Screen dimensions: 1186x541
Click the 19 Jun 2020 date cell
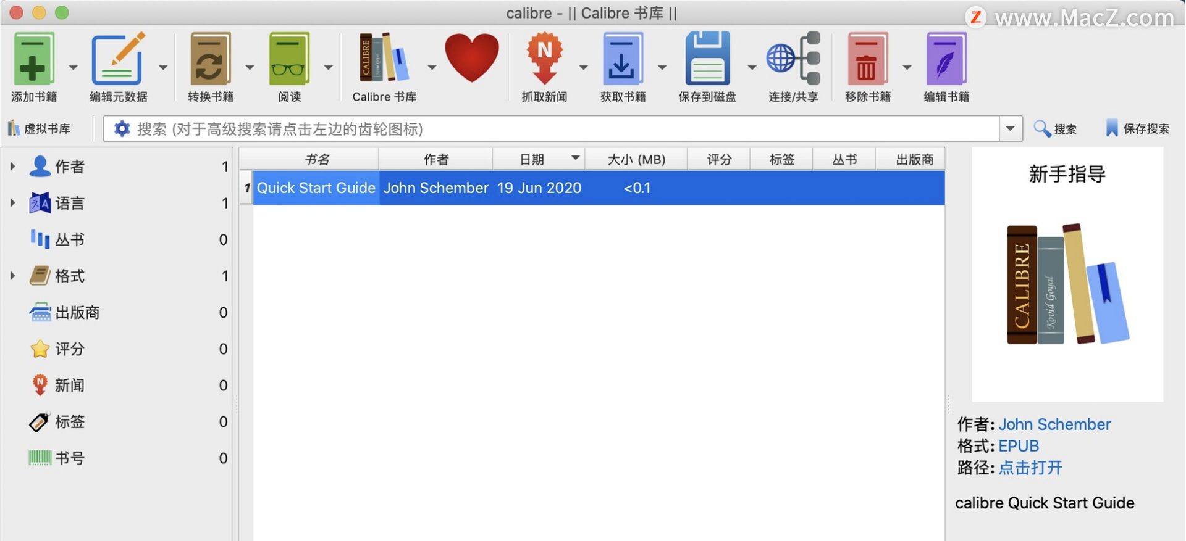click(x=539, y=188)
